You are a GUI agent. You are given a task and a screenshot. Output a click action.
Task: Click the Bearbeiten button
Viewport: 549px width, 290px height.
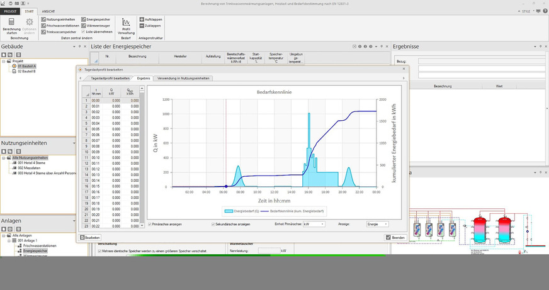click(90, 238)
